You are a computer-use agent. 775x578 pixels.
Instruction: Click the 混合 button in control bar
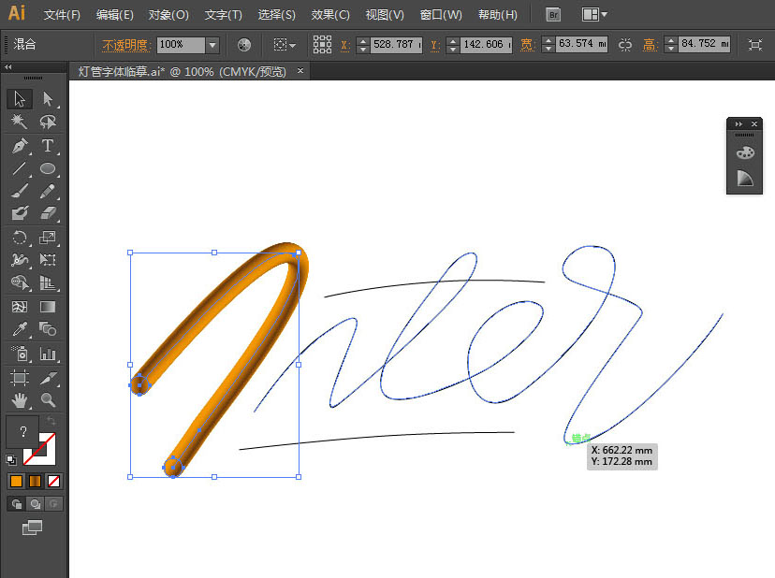click(22, 44)
